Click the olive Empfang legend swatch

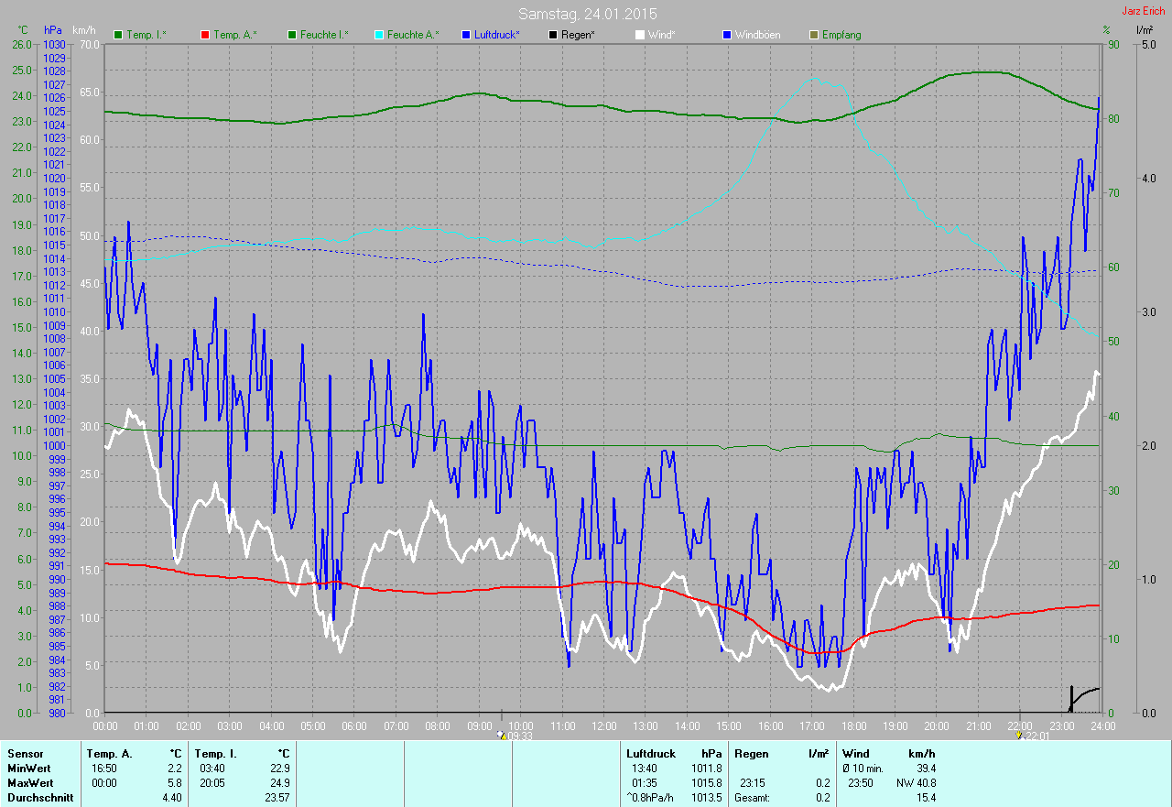(814, 35)
